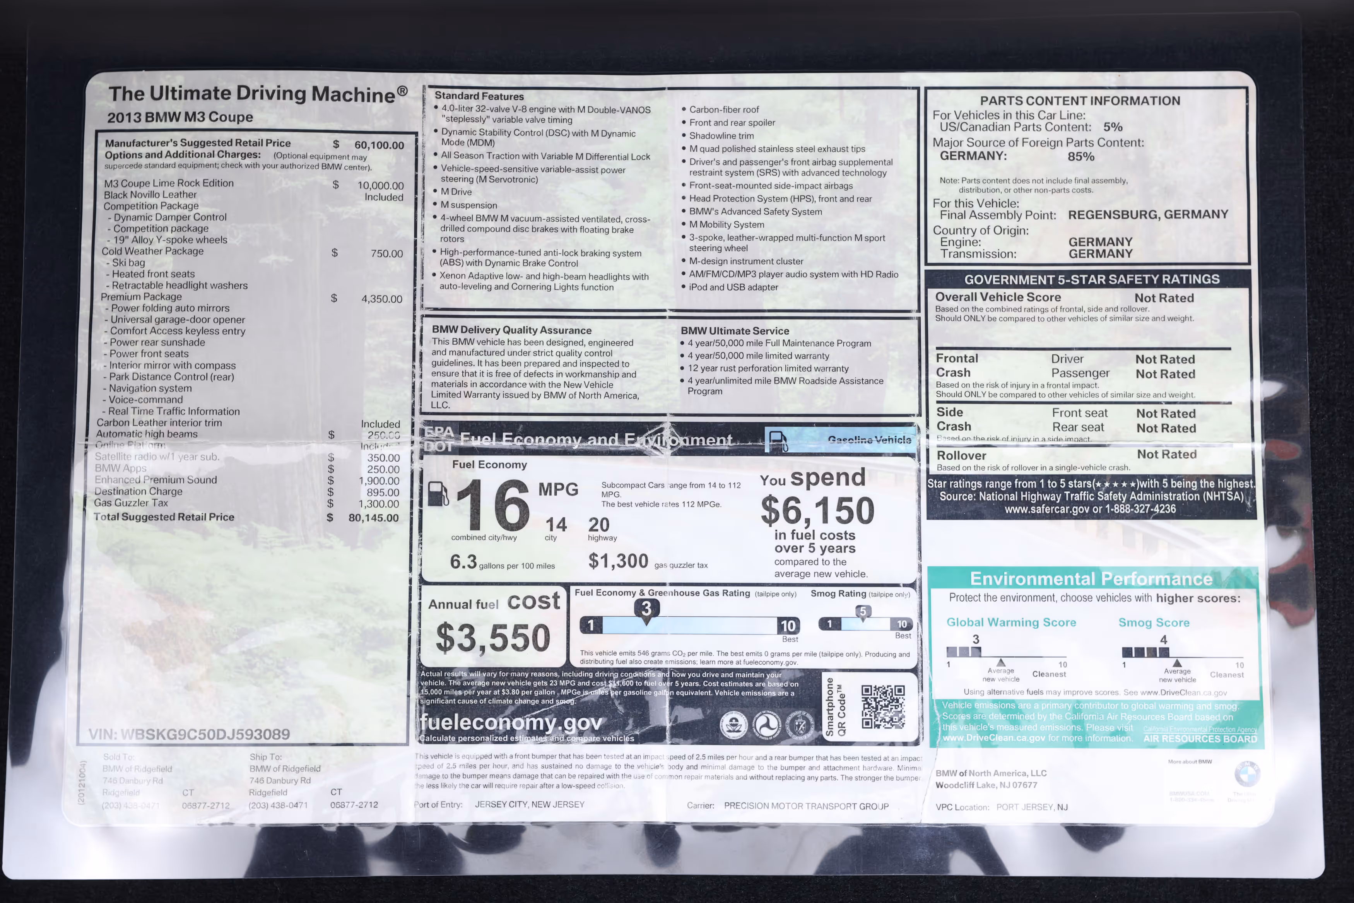This screenshot has height=903, width=1354.
Task: Select the "Gas Guzzler Tax" line item
Action: click(x=131, y=503)
